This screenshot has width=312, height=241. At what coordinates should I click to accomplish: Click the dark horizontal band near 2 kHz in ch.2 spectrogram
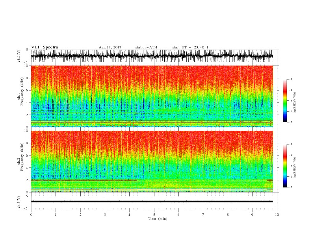click(x=84, y=180)
